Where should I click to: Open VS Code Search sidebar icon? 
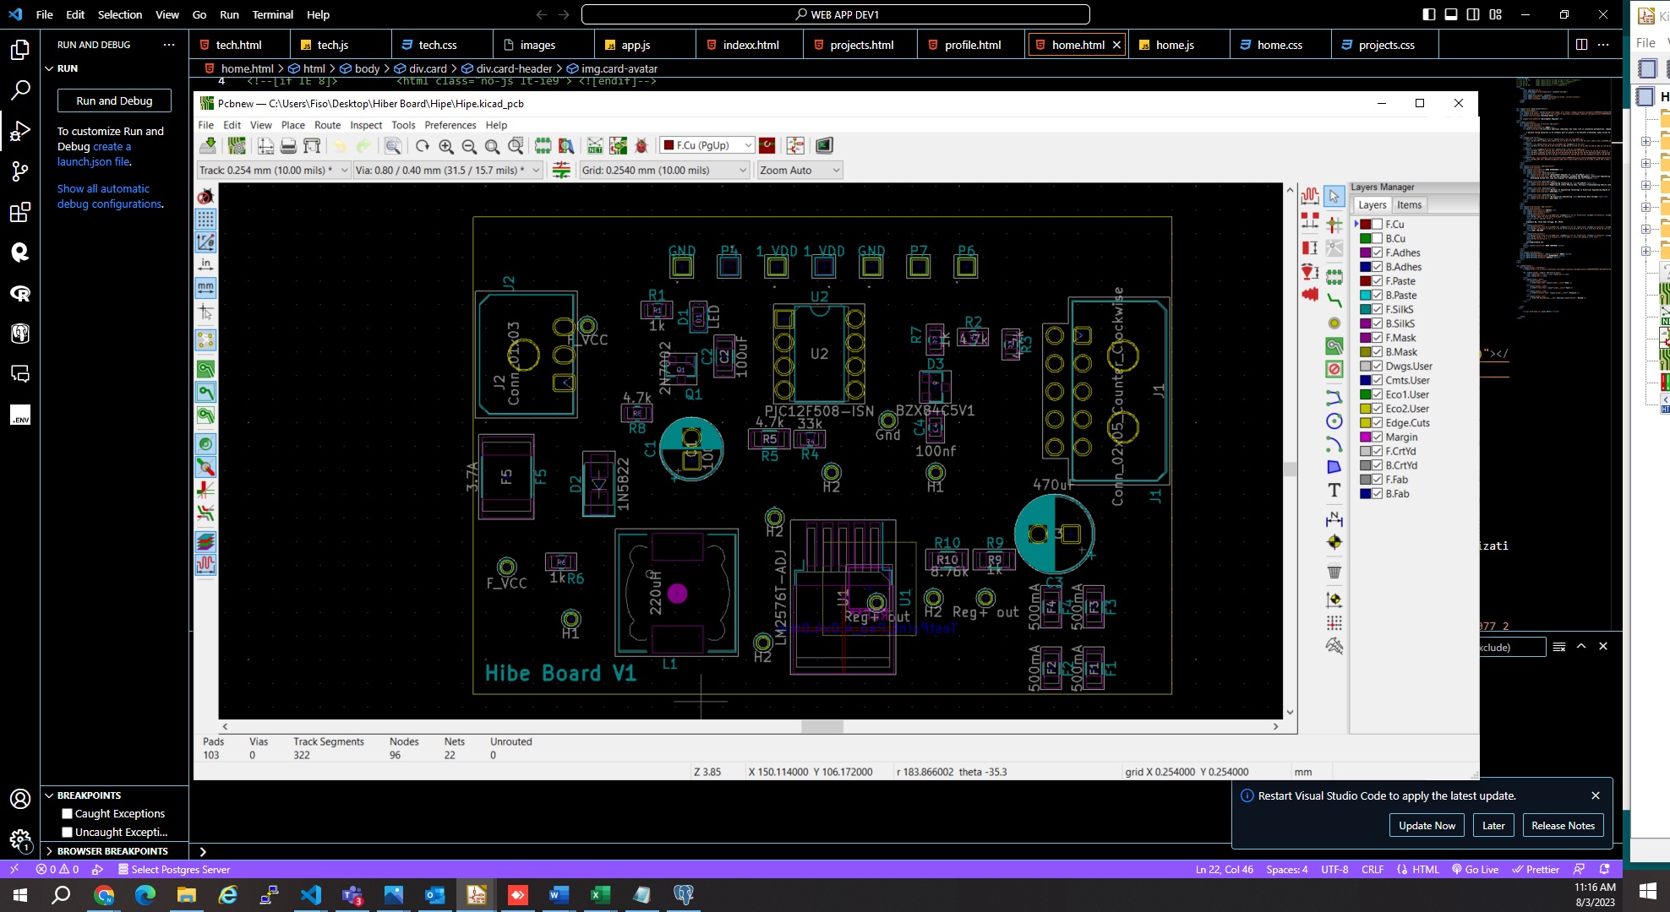pos(20,90)
